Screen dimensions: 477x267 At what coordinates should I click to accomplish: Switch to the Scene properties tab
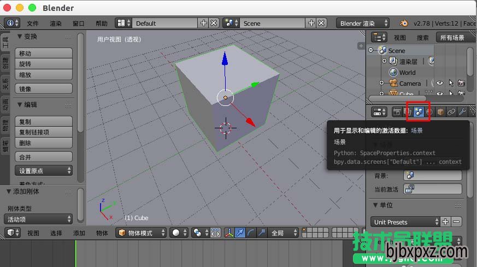pyautogui.click(x=419, y=112)
